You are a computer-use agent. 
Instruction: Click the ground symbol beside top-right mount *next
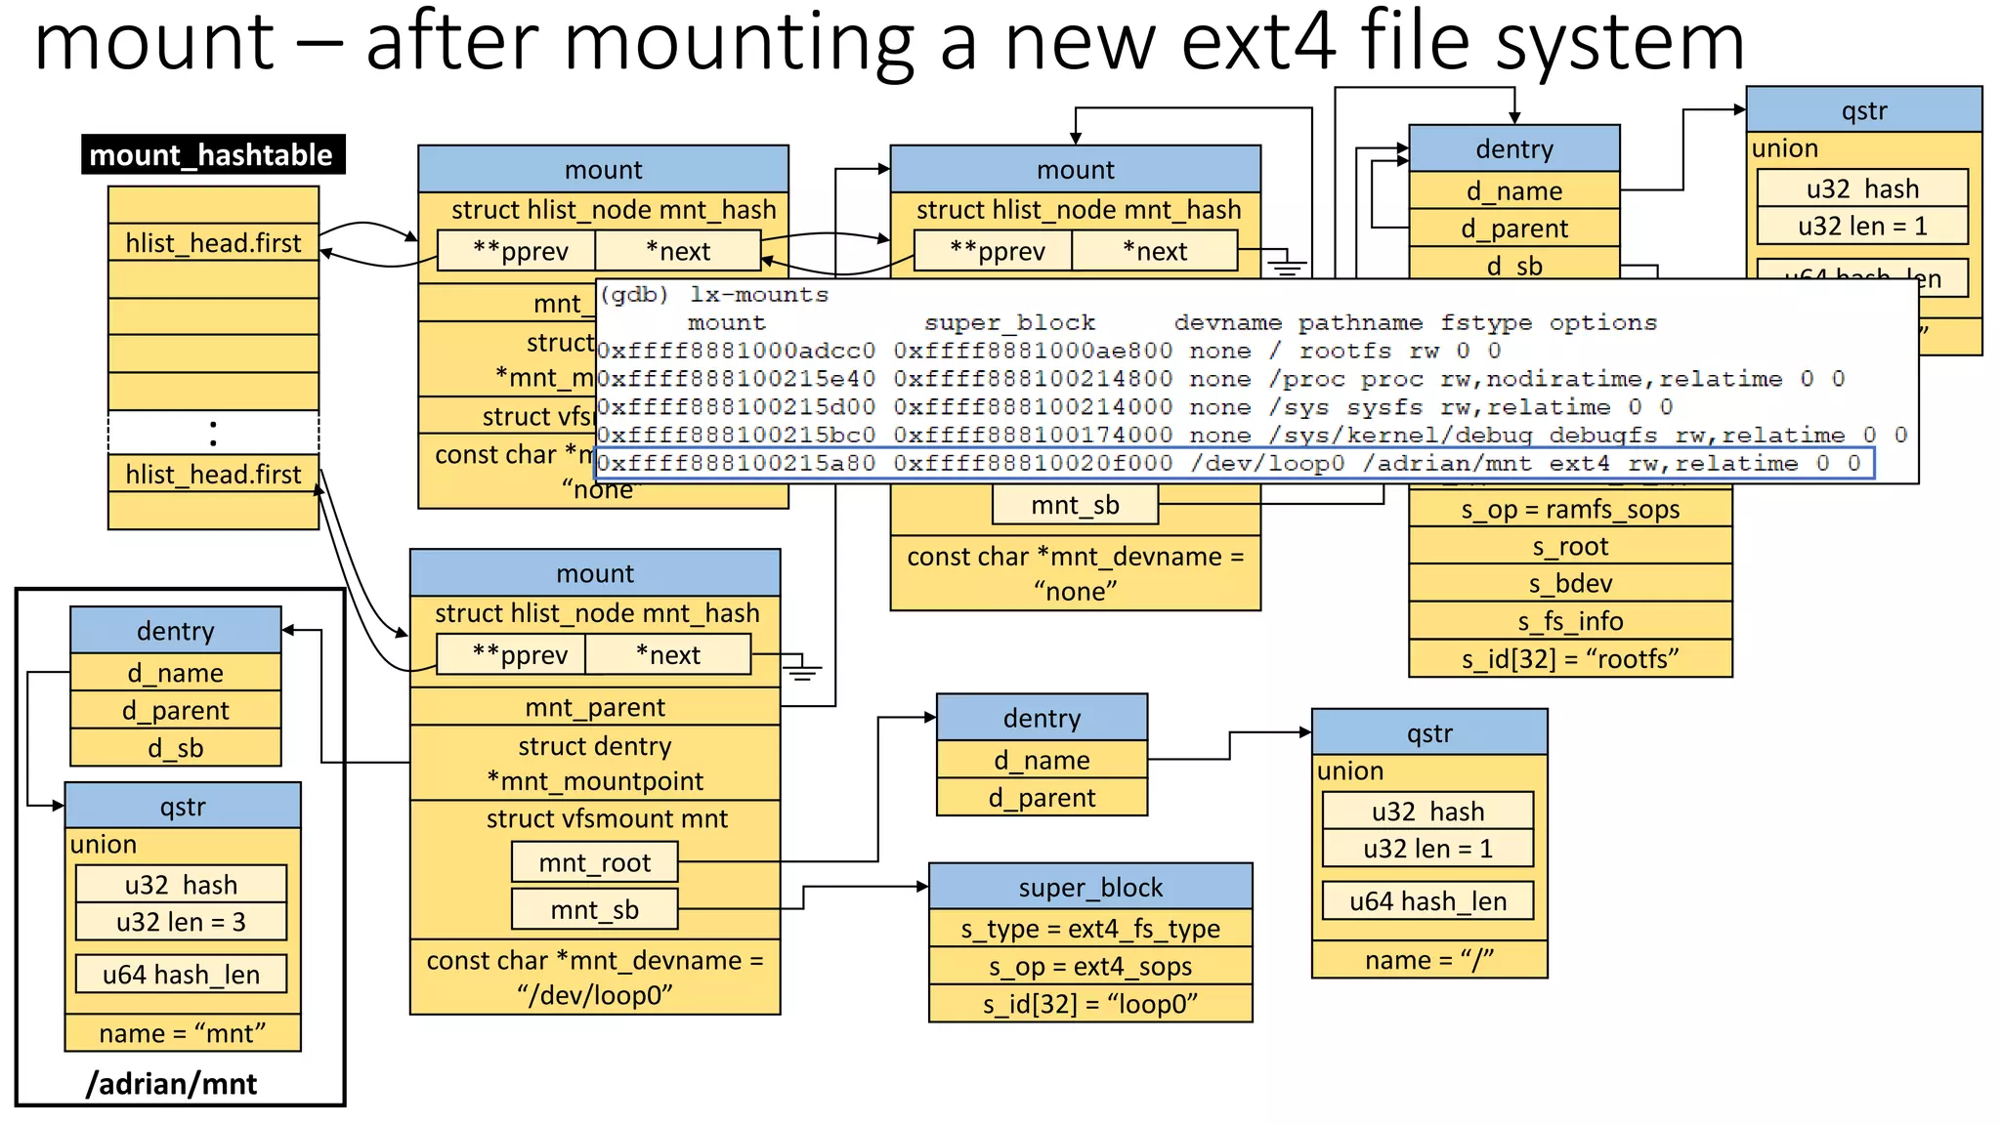(x=1286, y=266)
